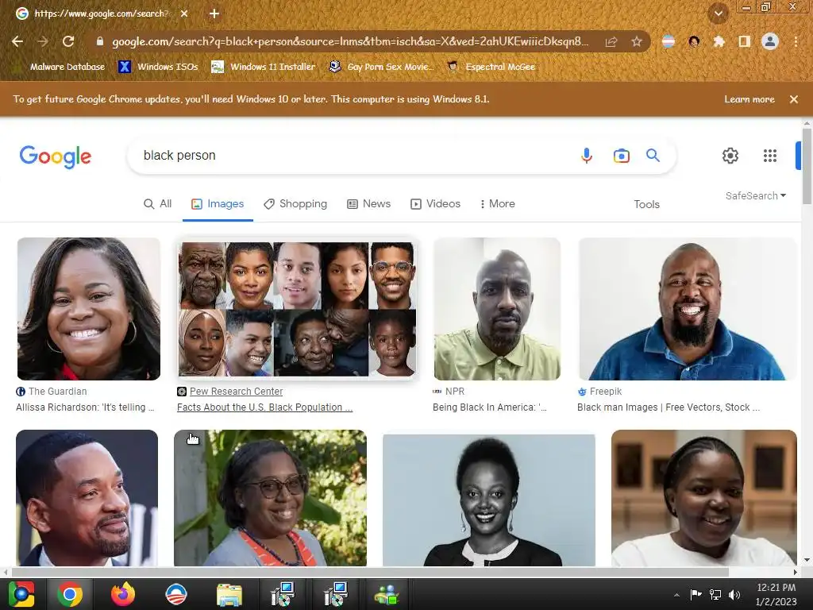
Task: Click the blue magnifier search button
Action: click(653, 155)
